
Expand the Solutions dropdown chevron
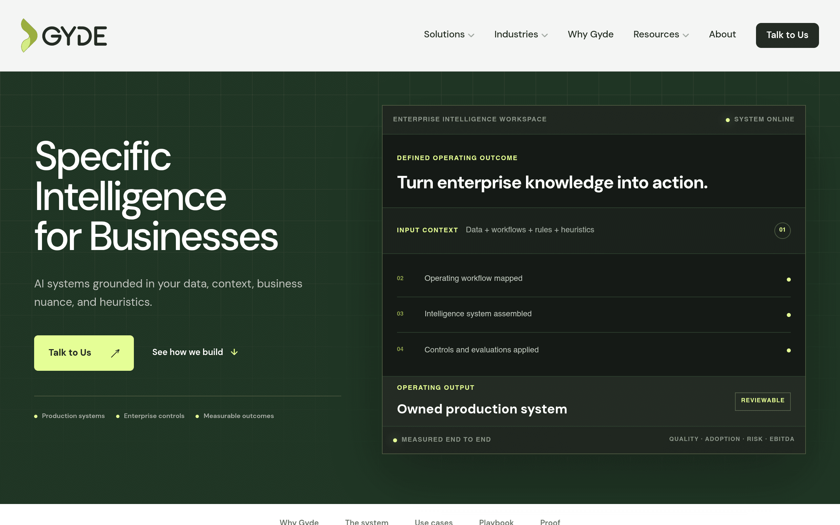pos(471,35)
